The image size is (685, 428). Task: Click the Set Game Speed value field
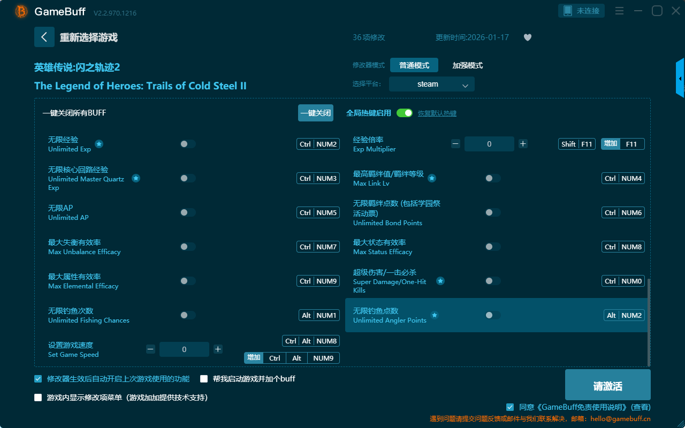184,349
